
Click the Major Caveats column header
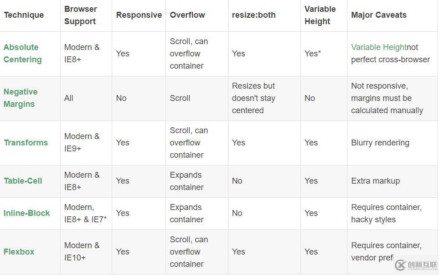(x=379, y=15)
